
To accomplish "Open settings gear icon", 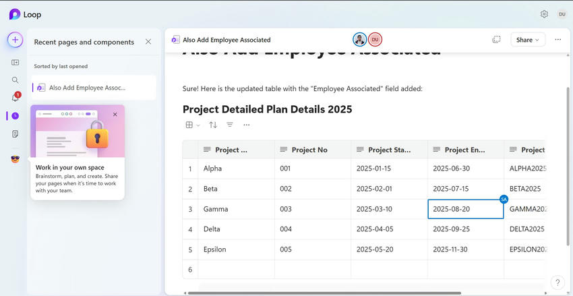I will pos(544,14).
